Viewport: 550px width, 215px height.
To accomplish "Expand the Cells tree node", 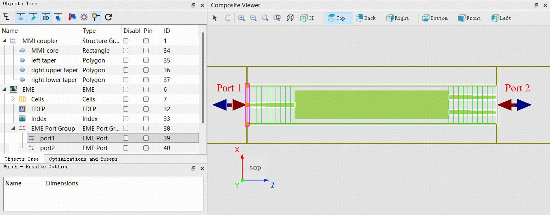I will [13, 99].
